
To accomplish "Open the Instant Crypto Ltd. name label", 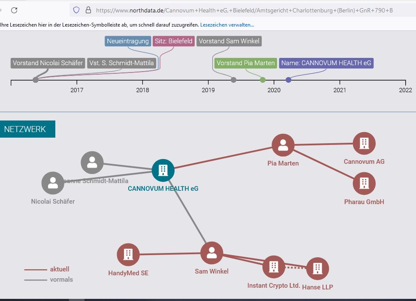I will 274,286.
